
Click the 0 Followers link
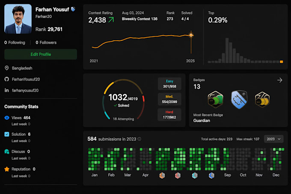coord(46,42)
